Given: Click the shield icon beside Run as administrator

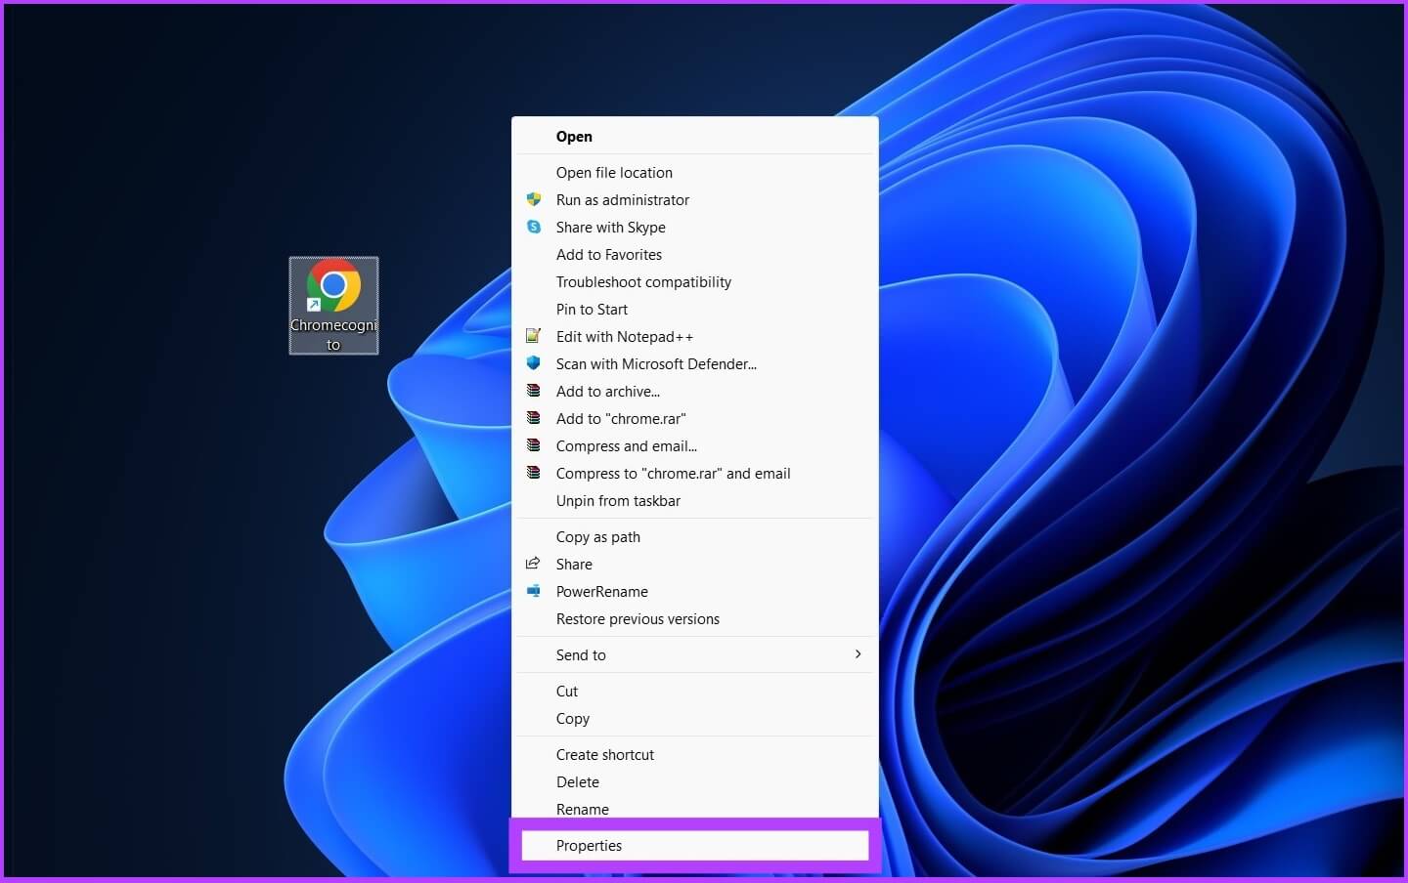Looking at the screenshot, I should coord(534,199).
